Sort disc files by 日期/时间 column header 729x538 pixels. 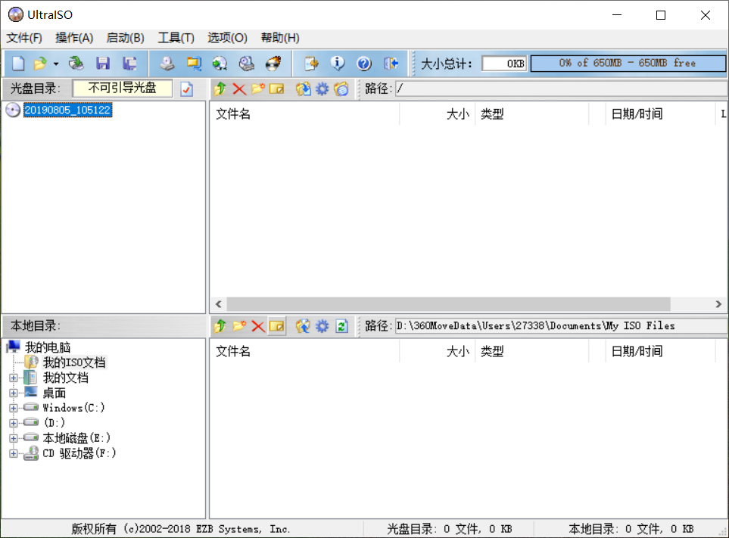pyautogui.click(x=660, y=114)
